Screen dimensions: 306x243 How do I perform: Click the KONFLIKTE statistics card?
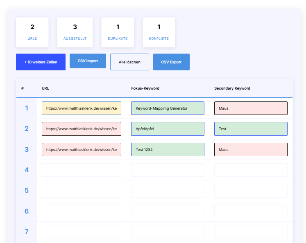[x=159, y=32]
